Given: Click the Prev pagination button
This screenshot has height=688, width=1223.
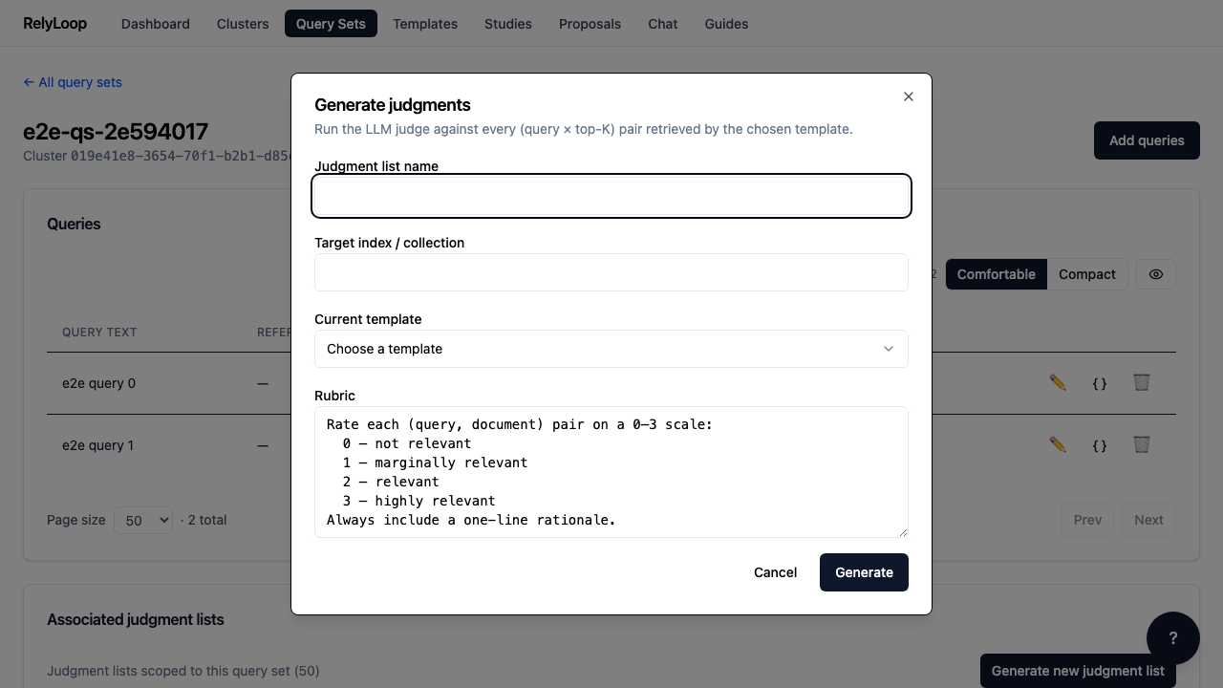Looking at the screenshot, I should pos(1087,520).
